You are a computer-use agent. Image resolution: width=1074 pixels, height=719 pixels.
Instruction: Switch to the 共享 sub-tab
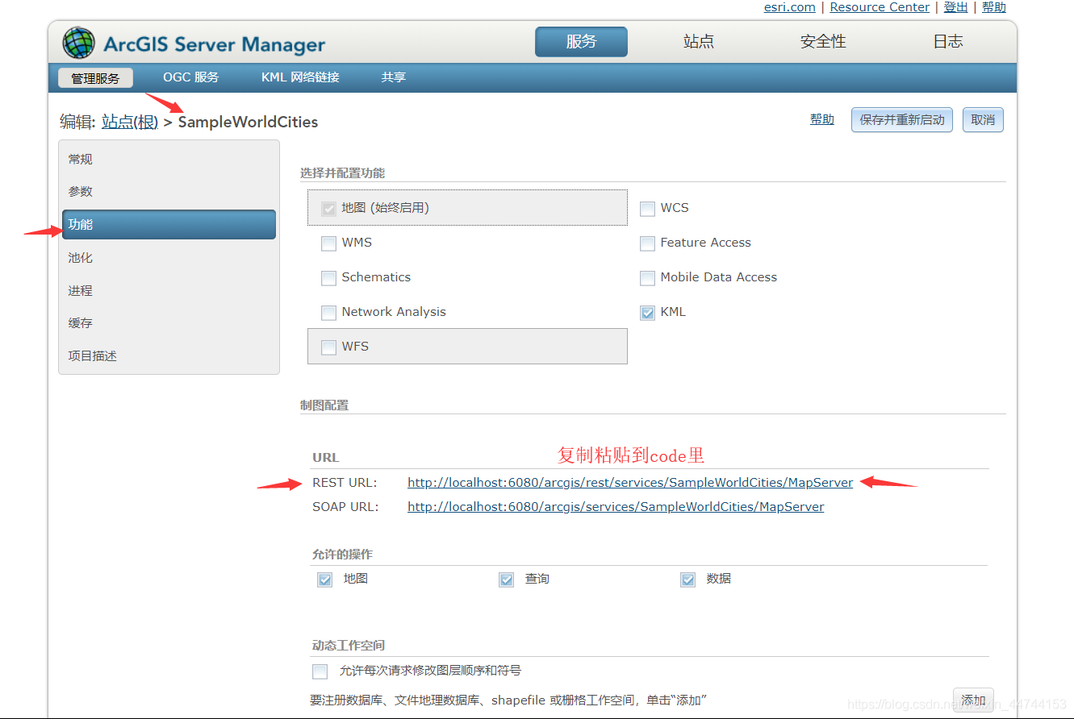[394, 77]
